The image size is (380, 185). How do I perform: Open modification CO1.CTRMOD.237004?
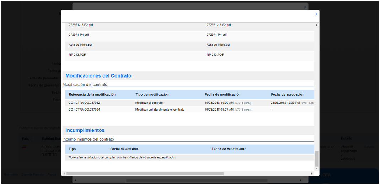point(84,110)
